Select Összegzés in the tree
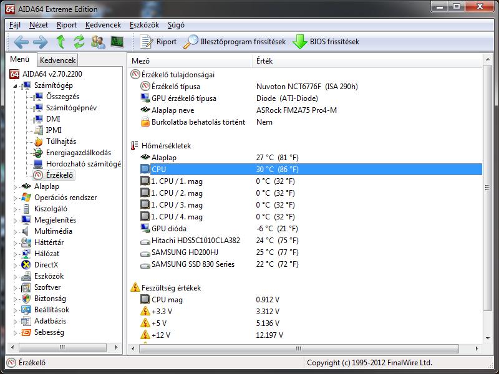Screen dimensions: 499x374 point(63,97)
